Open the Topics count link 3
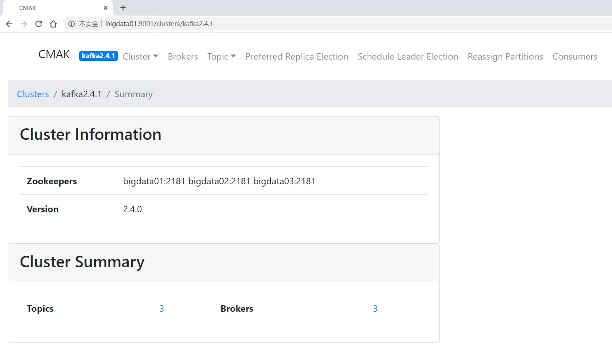Image resolution: width=612 pixels, height=347 pixels. coord(162,308)
